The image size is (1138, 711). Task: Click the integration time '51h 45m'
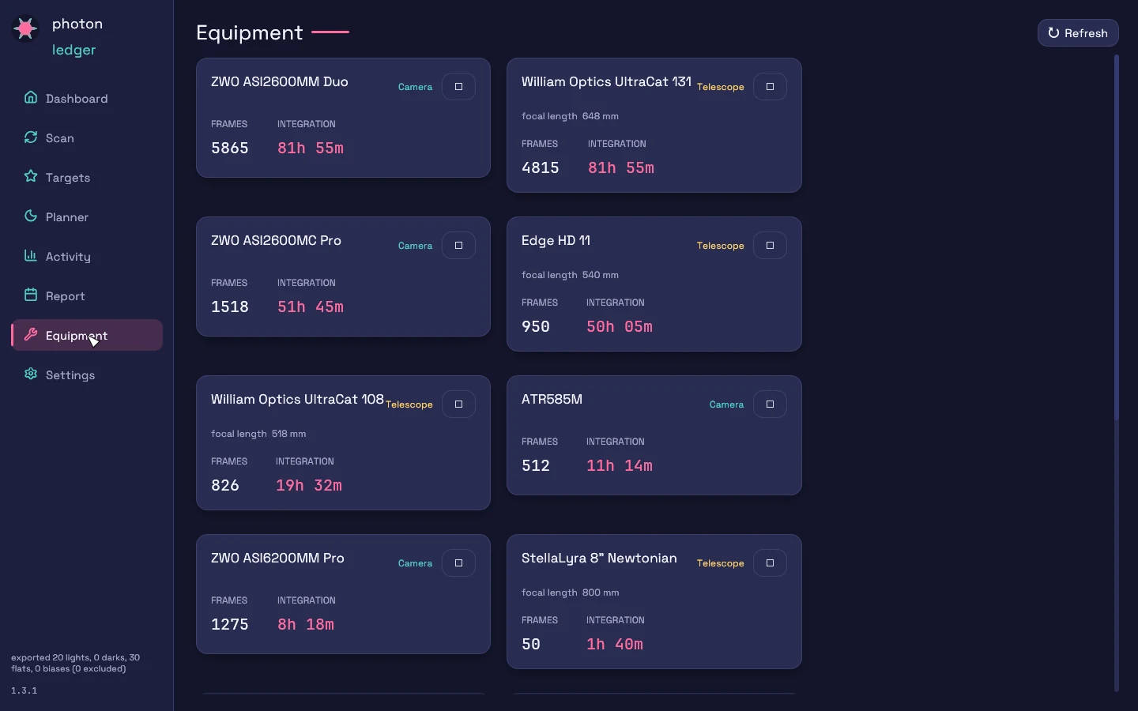coord(311,307)
